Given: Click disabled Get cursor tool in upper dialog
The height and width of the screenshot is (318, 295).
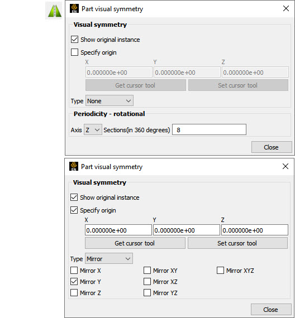Looking at the screenshot, I should (x=136, y=85).
